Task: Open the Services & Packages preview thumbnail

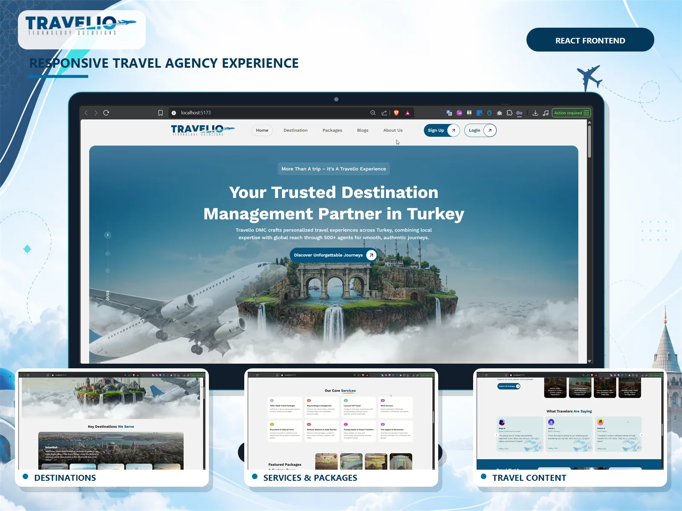Action: (341, 422)
